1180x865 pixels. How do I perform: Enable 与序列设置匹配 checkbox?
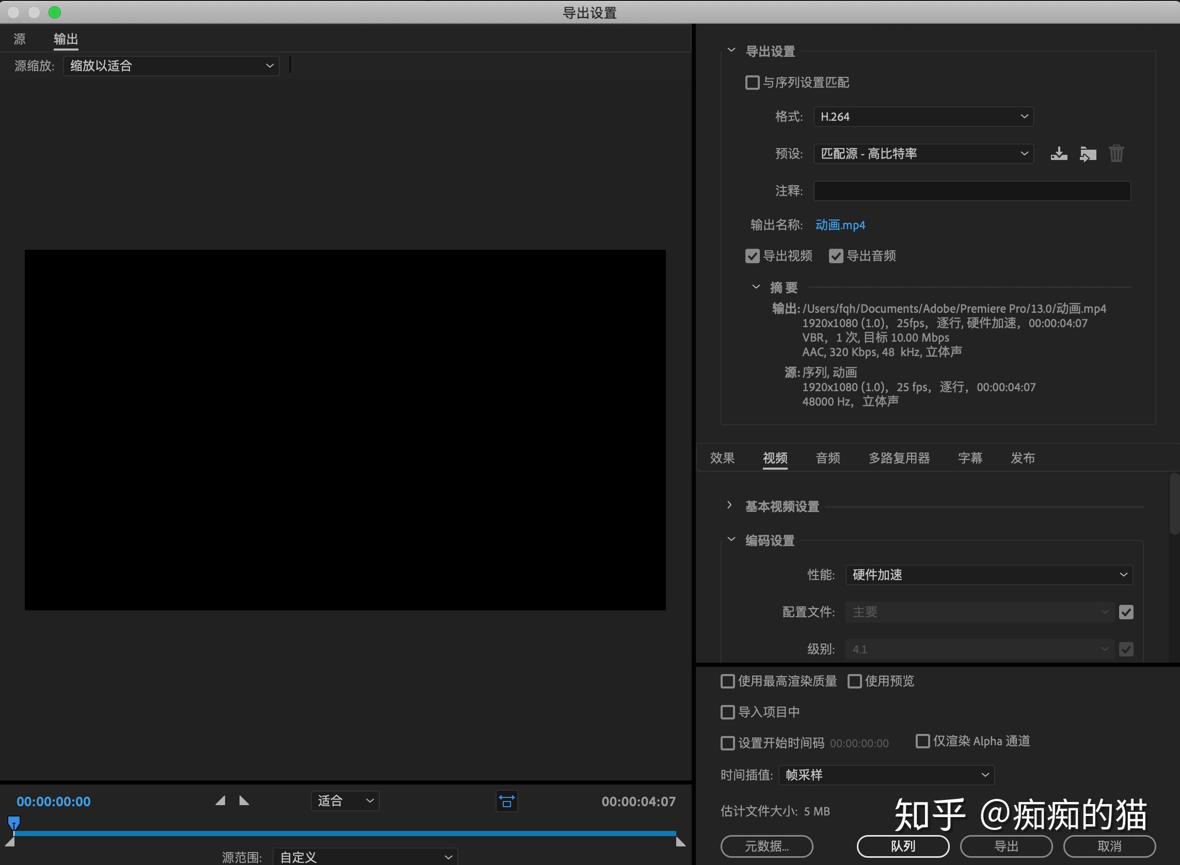[x=752, y=83]
